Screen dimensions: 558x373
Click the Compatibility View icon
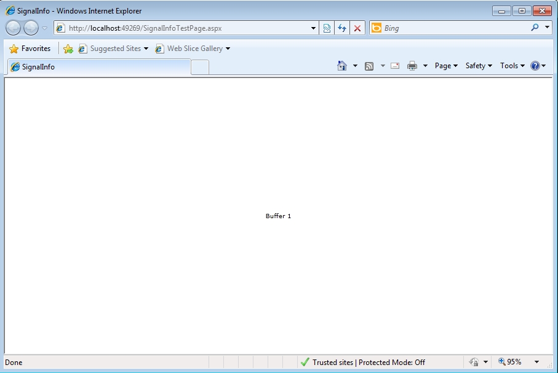pyautogui.click(x=327, y=28)
